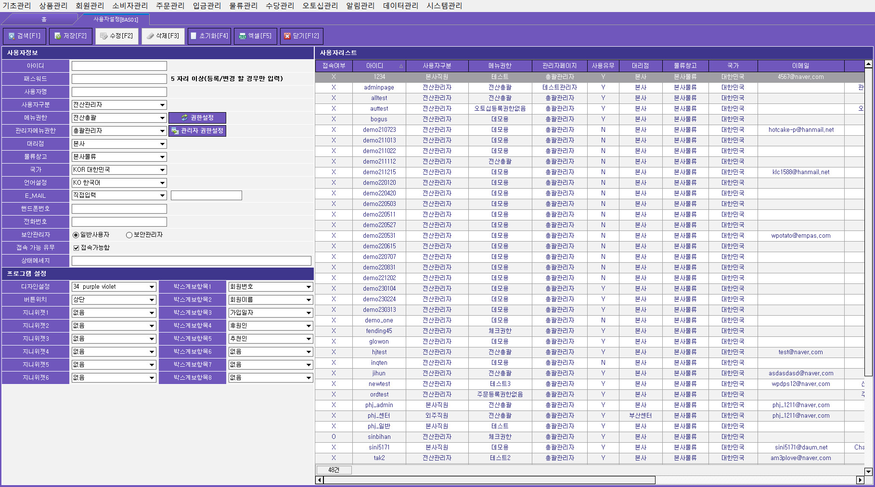Open the 주문관리 menu
875x487 pixels.
170,6
